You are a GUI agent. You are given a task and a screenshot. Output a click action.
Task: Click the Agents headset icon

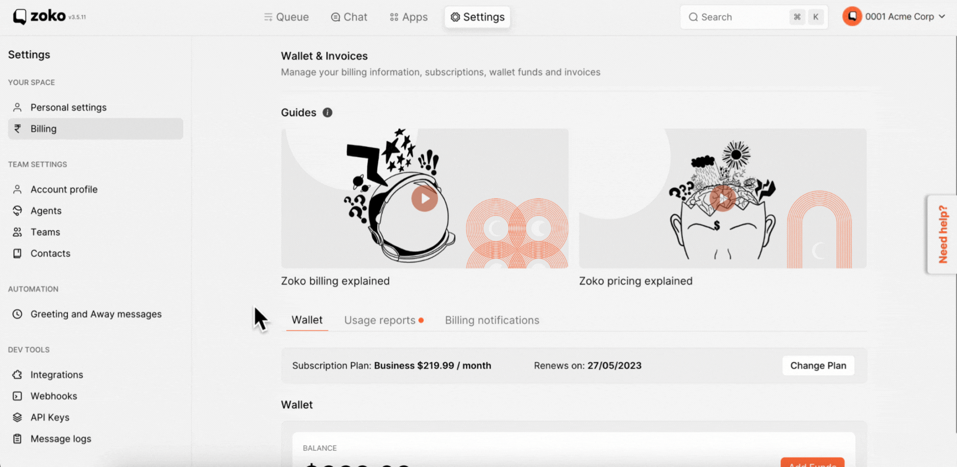(x=17, y=211)
